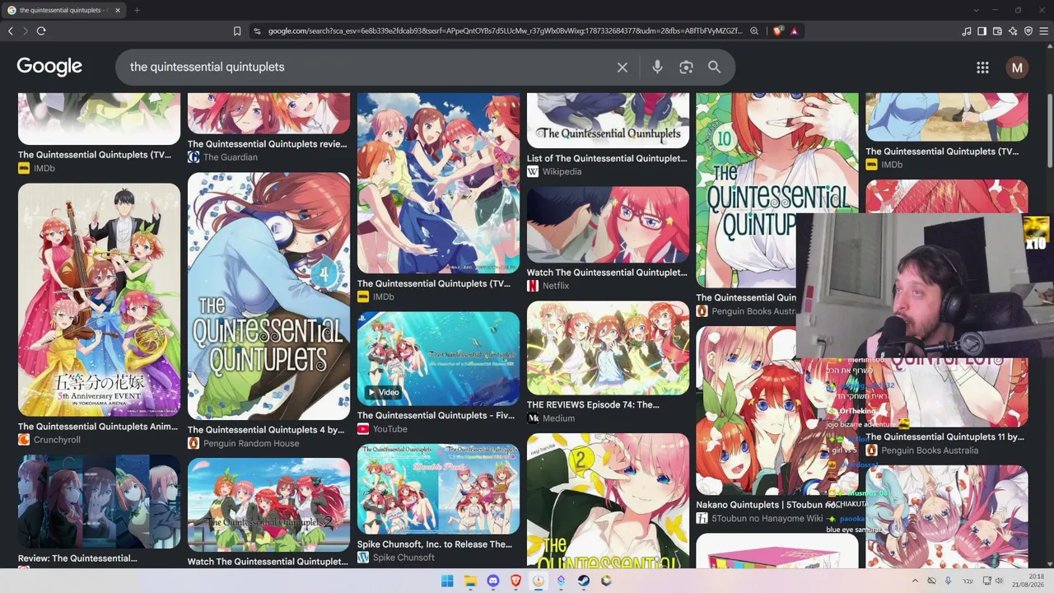Screen dimensions: 1054x593
Task: Open the Netflix red-haired glasses girl image
Action: click(608, 225)
